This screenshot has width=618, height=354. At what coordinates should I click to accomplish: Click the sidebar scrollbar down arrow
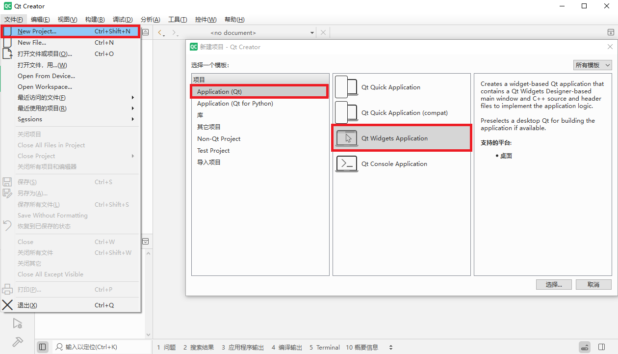point(149,334)
